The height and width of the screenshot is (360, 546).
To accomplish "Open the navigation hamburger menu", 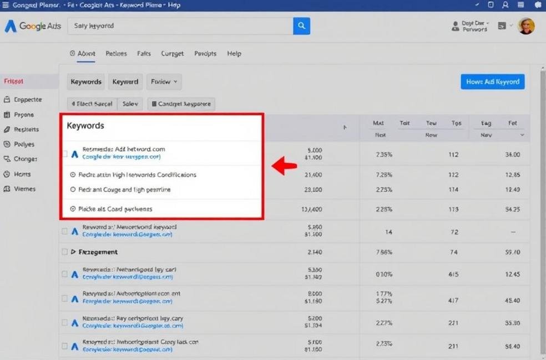I will pyautogui.click(x=6, y=5).
